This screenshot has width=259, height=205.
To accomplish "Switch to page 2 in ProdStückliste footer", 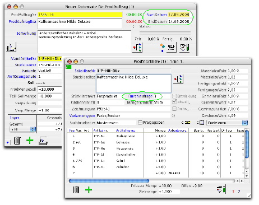I will pyautogui.click(x=239, y=191).
